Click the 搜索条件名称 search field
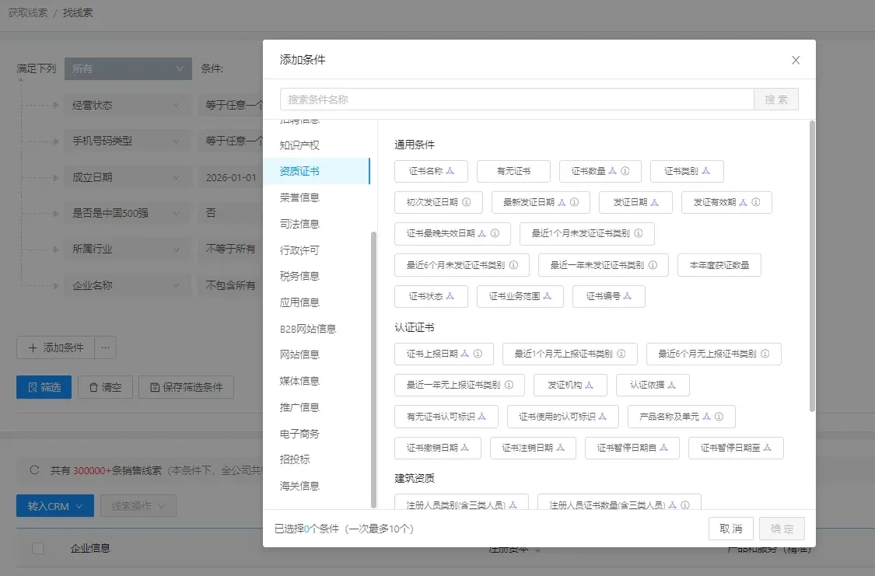This screenshot has width=875, height=576. point(516,99)
